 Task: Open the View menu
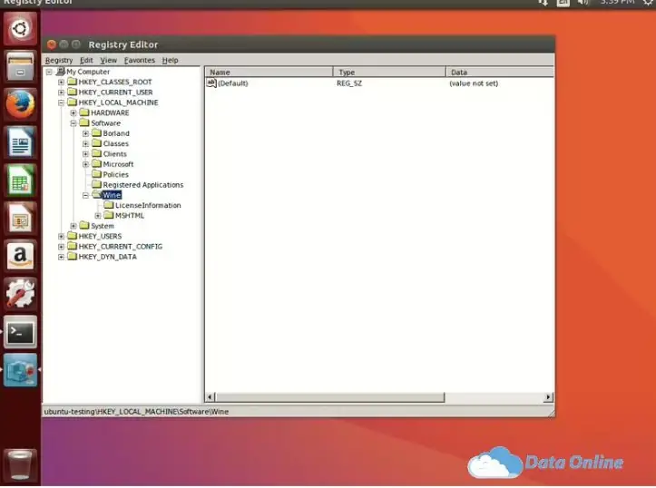108,60
